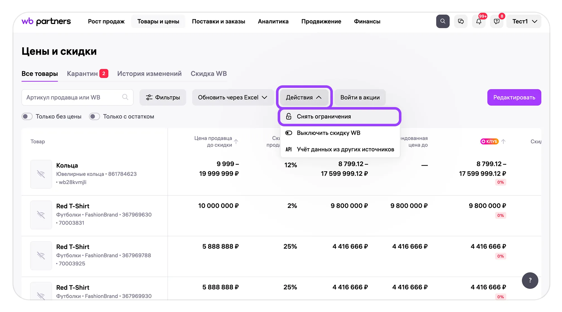Click the Войти в акции button

click(360, 97)
